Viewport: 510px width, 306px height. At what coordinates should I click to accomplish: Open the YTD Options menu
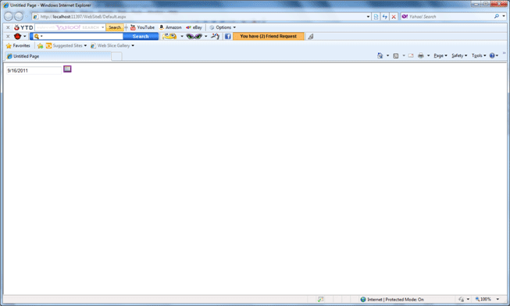click(x=223, y=27)
